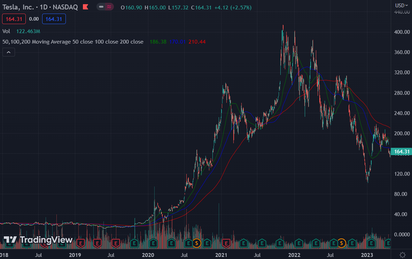Open the USD currency dropdown
This screenshot has width=412, height=259.
click(x=402, y=5)
